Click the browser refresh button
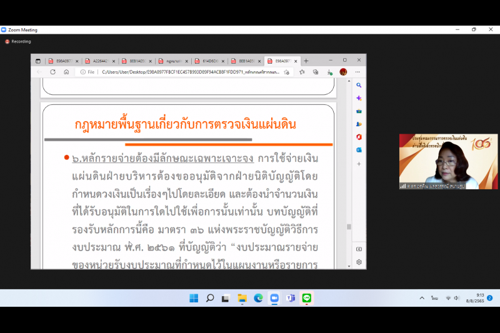 click(x=52, y=72)
